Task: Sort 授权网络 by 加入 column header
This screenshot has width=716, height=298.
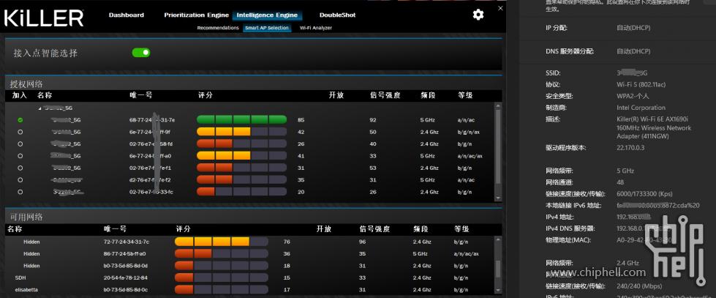Action: pyautogui.click(x=20, y=95)
